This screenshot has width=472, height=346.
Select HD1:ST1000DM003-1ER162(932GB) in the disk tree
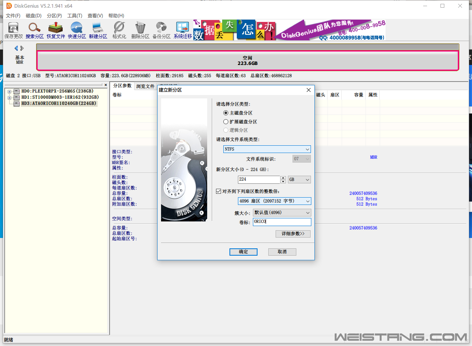60,97
